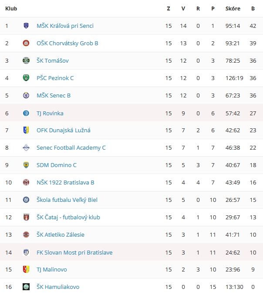Click the PŠC Pezinok C club crest
The image size is (263, 295).
pyautogui.click(x=26, y=78)
